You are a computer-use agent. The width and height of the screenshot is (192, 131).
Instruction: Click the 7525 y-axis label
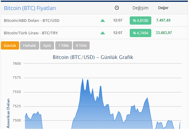tap(17, 106)
